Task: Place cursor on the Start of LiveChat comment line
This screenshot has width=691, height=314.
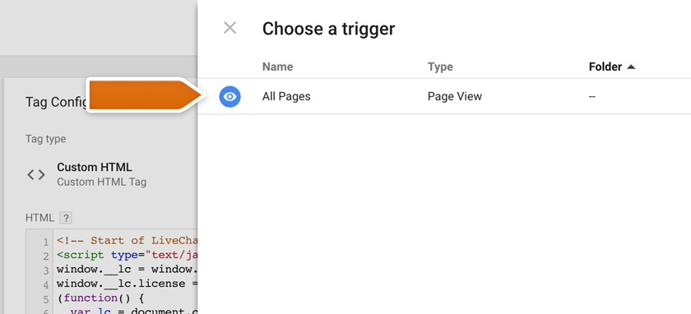Action: click(127, 241)
